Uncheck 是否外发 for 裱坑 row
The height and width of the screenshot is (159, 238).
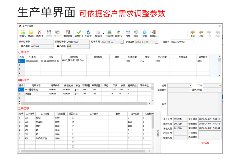coord(73,126)
